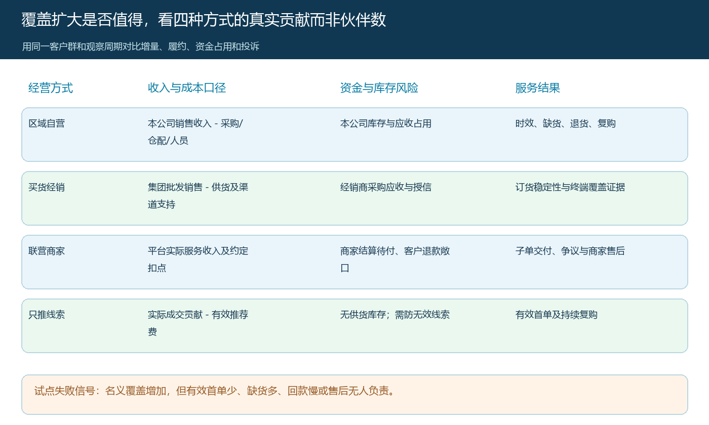Click the cell 本公司销售收入 - 采购/仓配/人员
The image size is (709, 425).
point(195,132)
